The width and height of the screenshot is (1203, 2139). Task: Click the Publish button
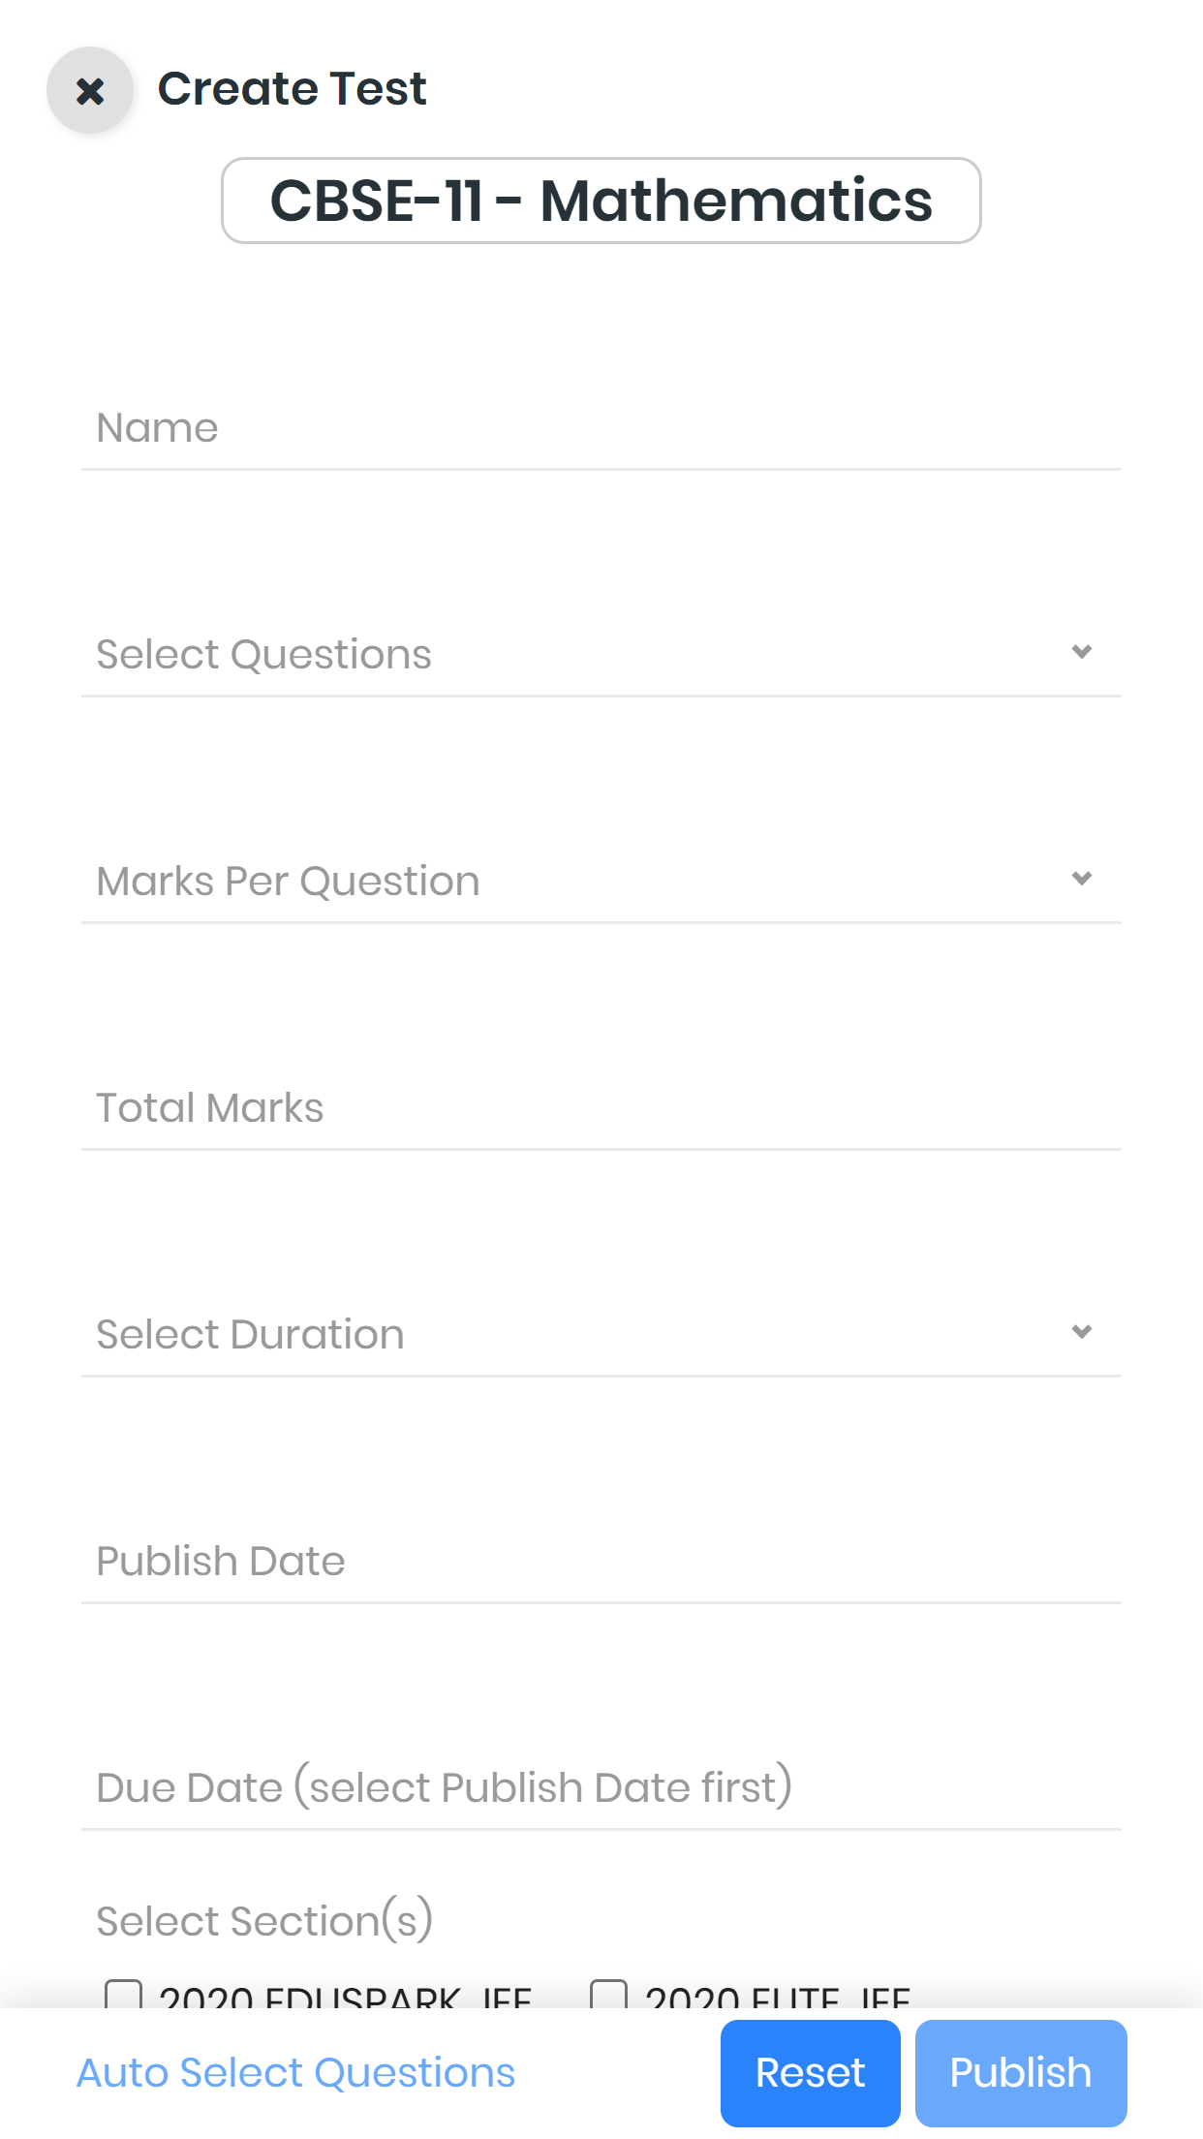[1020, 2072]
